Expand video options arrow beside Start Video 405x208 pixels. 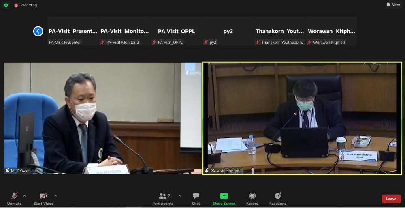[x=55, y=196]
